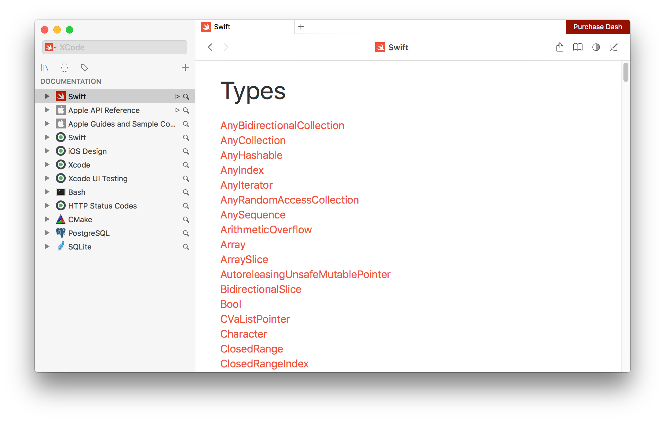Navigate back using the left arrow

point(210,47)
